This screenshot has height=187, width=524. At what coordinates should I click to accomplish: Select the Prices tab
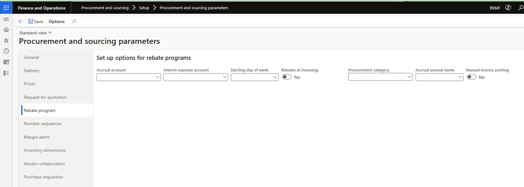point(56,84)
